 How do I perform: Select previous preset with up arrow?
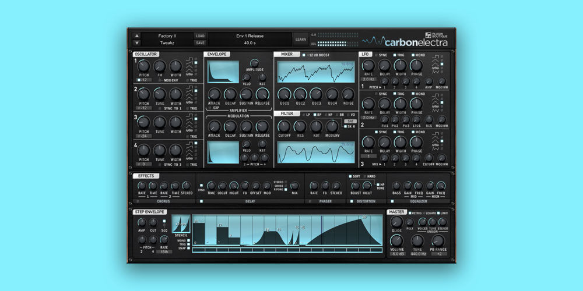point(137,36)
